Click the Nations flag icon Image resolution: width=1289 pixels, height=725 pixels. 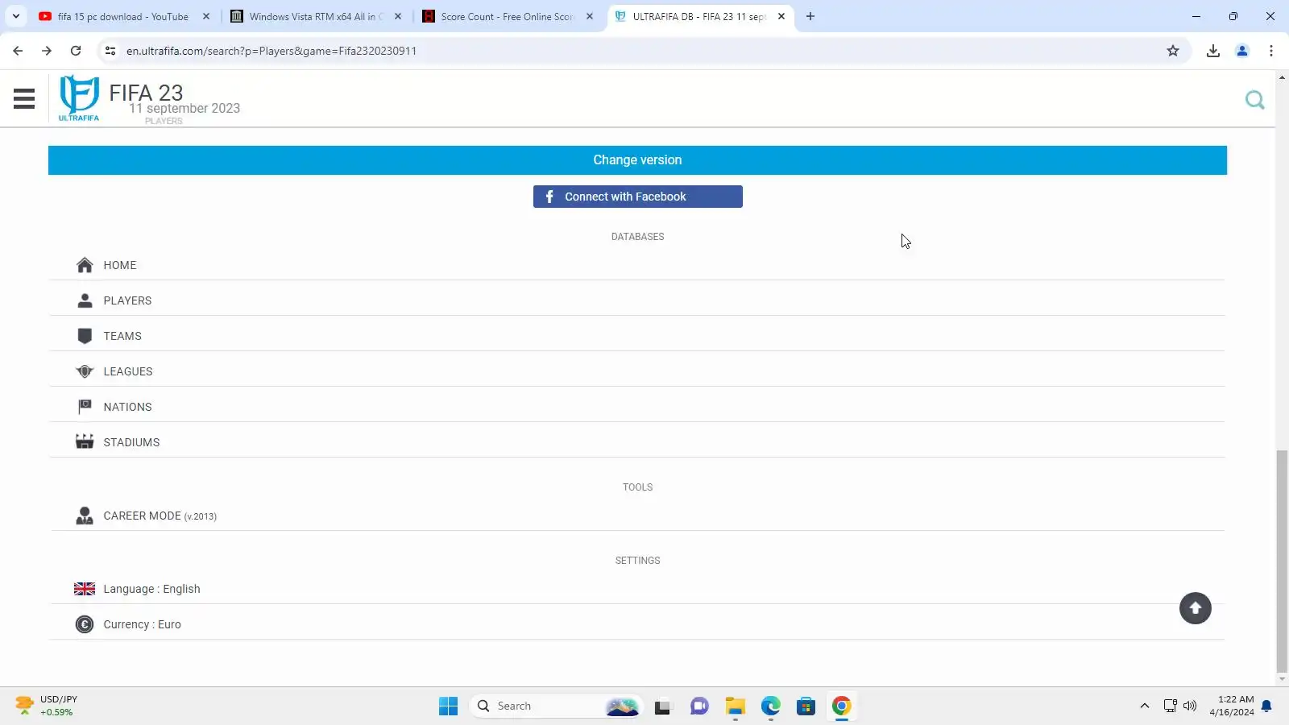pyautogui.click(x=85, y=407)
